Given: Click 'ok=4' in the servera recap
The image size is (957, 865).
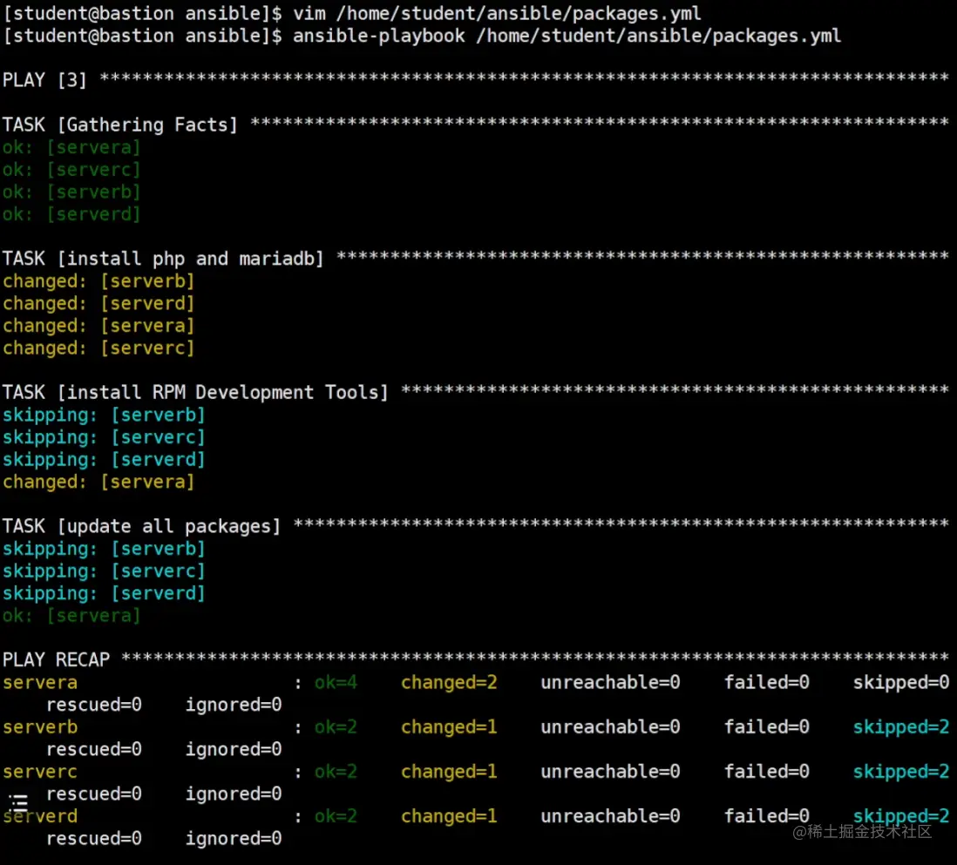Looking at the screenshot, I should point(336,683).
